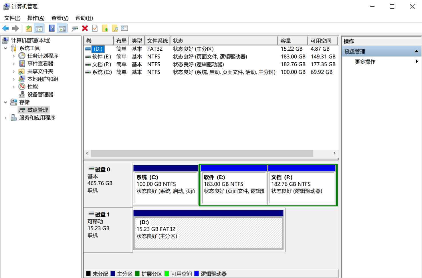
Task: Open the 帮助(H) menu
Action: pyautogui.click(x=84, y=18)
